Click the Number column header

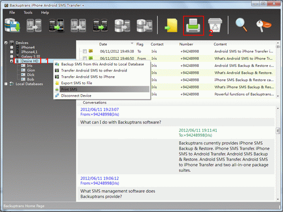click(x=186, y=44)
